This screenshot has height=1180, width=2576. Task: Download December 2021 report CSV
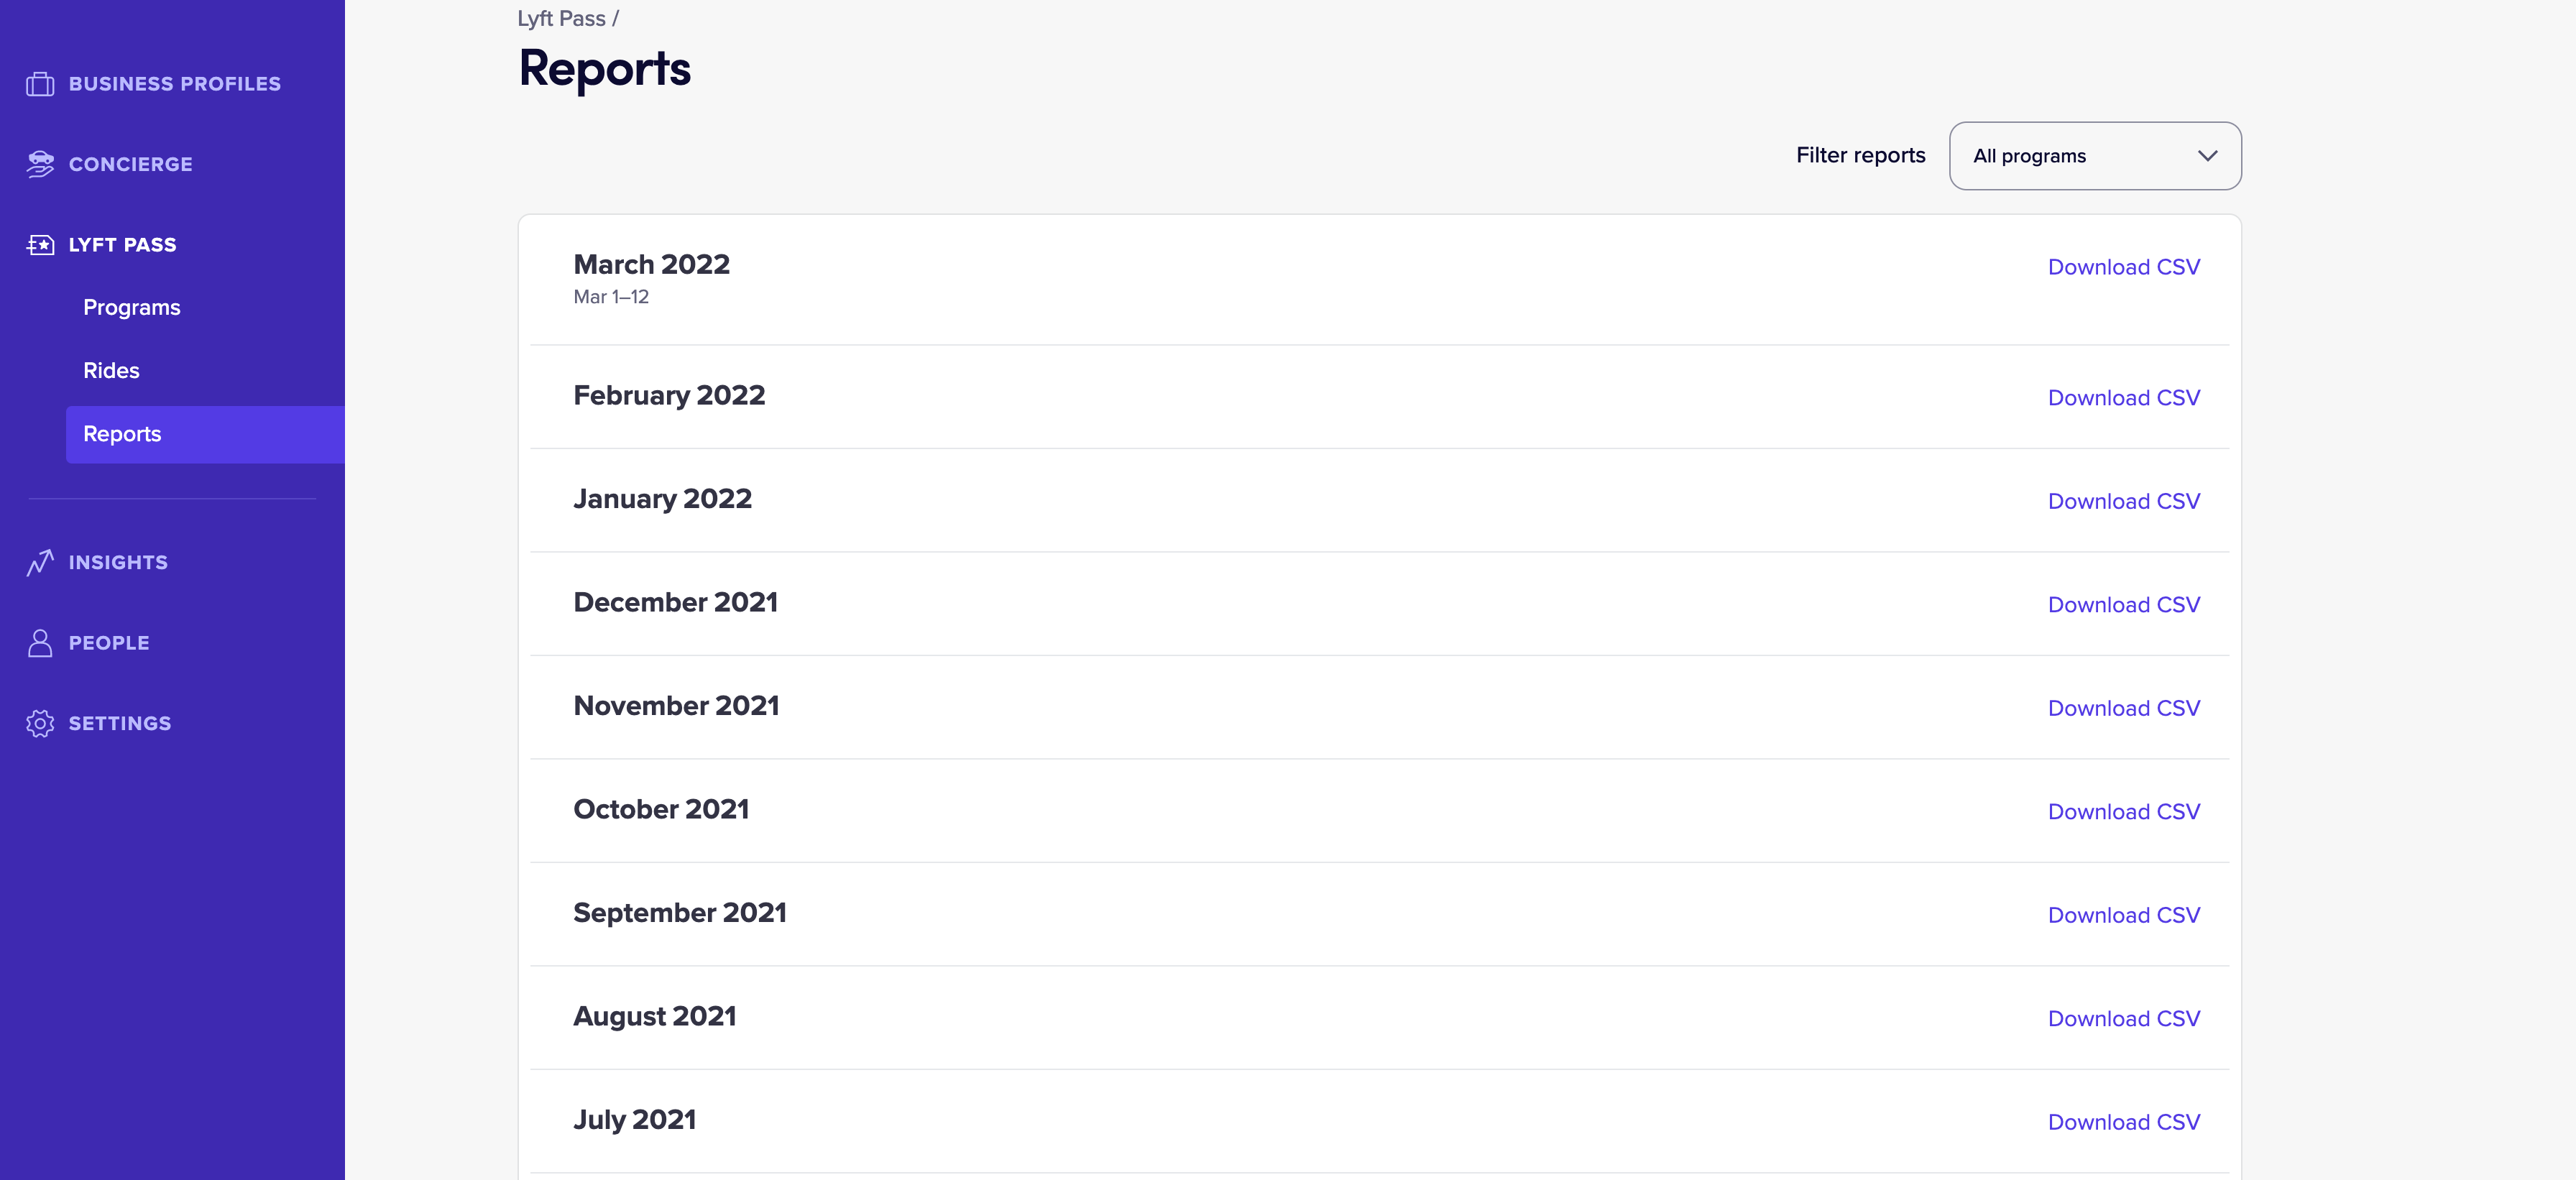2123,605
